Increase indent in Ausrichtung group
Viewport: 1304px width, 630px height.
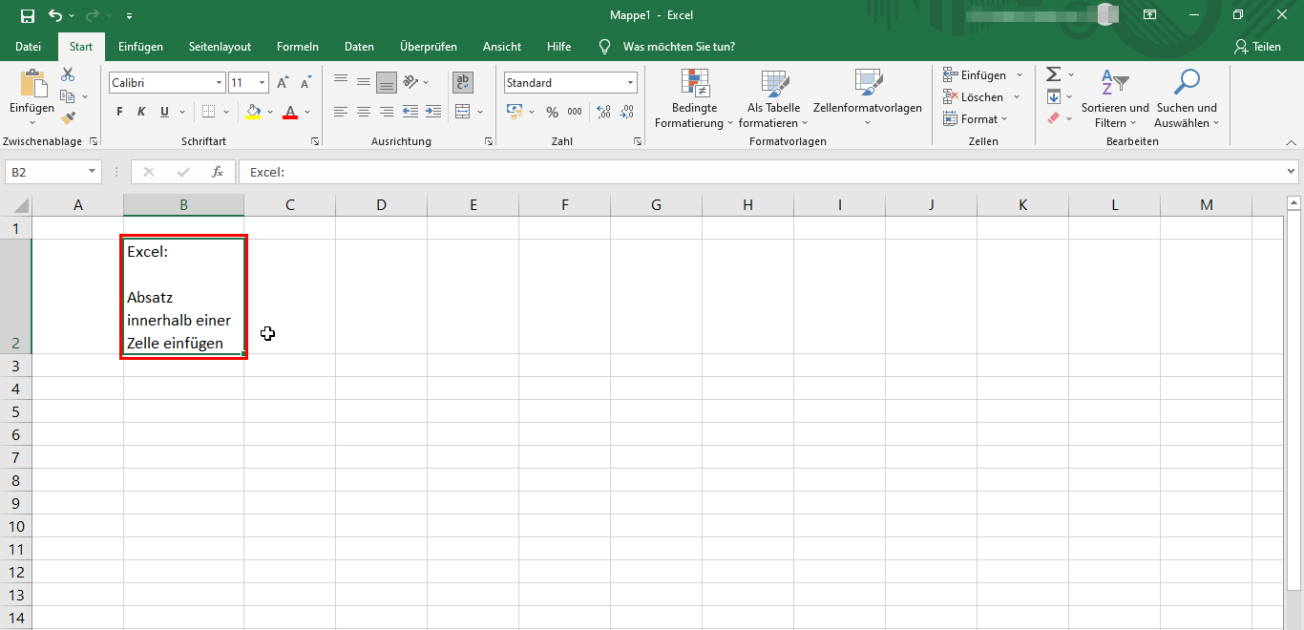(433, 112)
